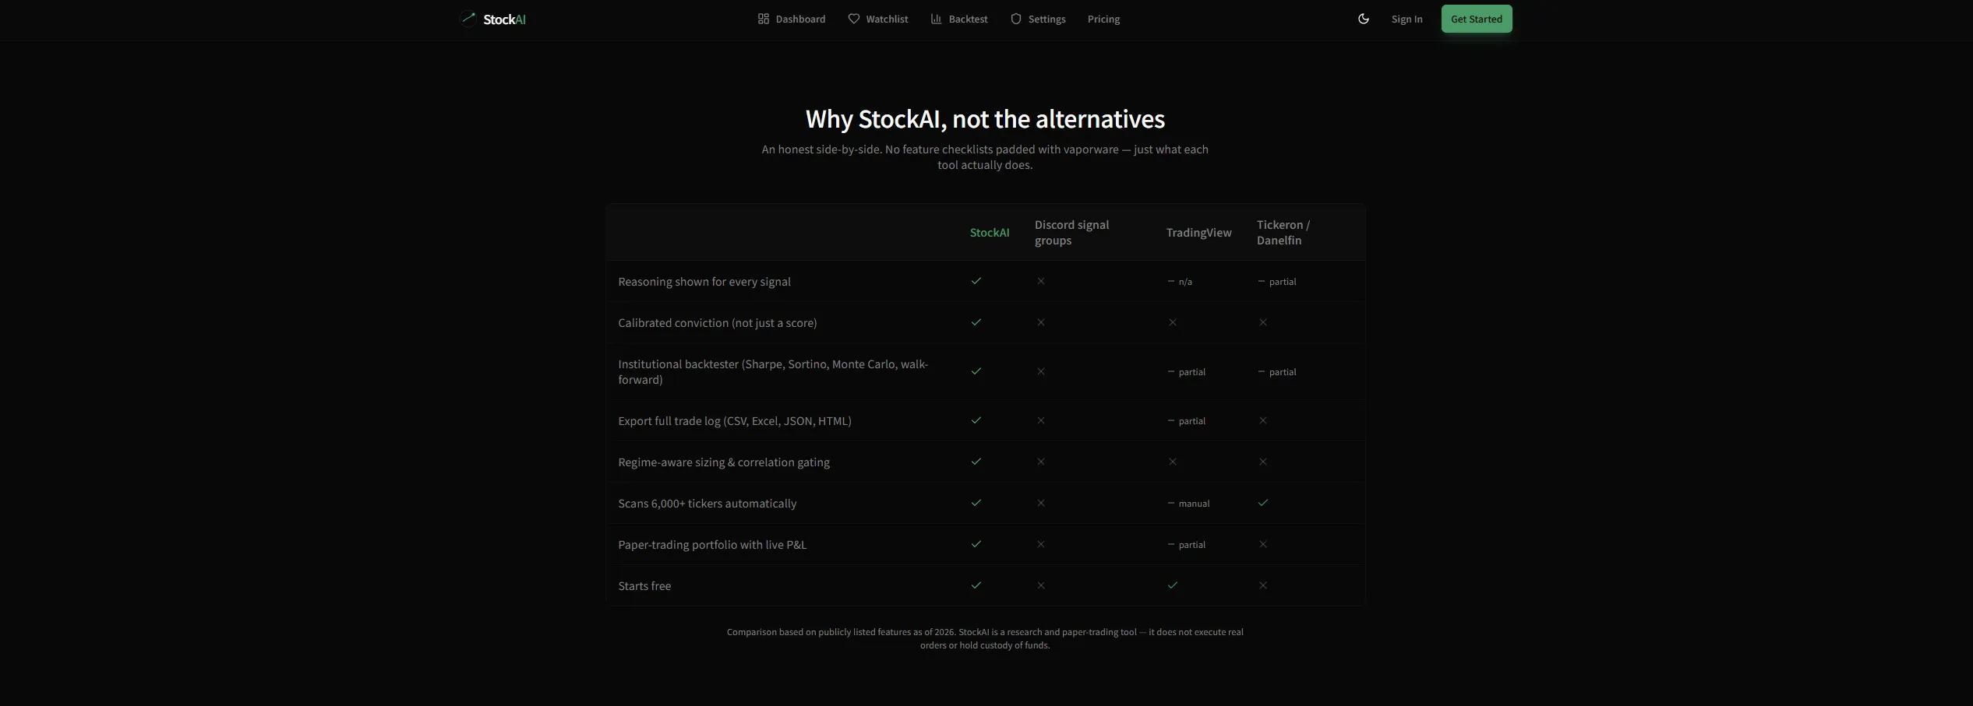Click the 'Institutional backtester' row label
This screenshot has width=1973, height=706.
[x=773, y=372]
